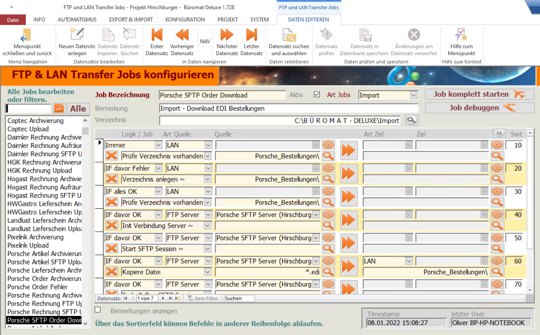The width and height of the screenshot is (540, 335).
Task: Open the Datei menu
Action: click(13, 20)
